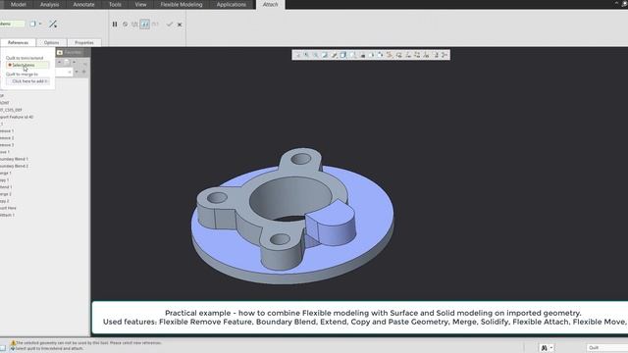Viewport: 628px width, 353px height.
Task: Open the View ribbon tab
Action: pyautogui.click(x=140, y=4)
